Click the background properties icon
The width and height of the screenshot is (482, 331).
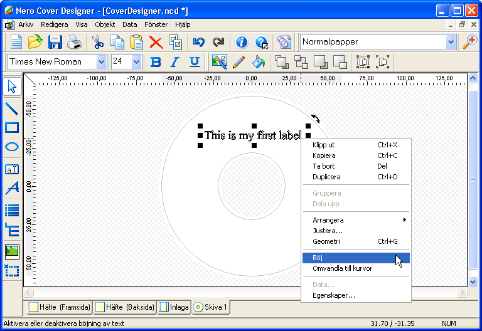click(220, 61)
